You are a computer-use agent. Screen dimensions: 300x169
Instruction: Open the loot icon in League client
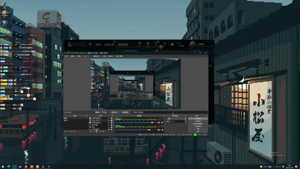click(156, 44)
